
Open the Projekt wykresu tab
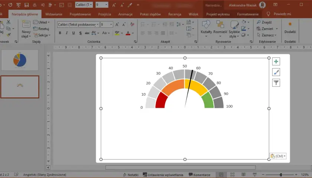tap(218, 14)
